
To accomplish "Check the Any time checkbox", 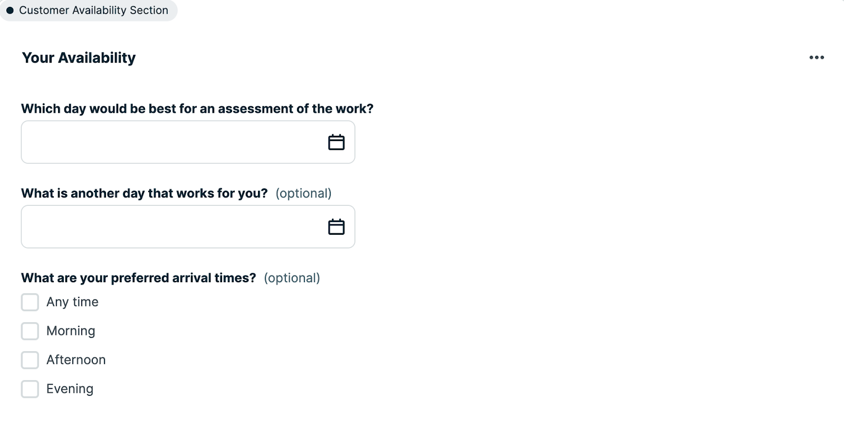I will point(30,302).
